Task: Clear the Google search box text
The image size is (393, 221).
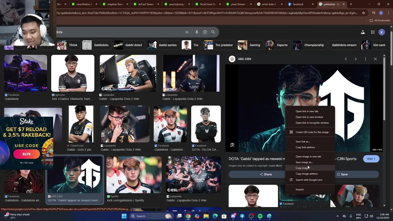Action: [187, 32]
